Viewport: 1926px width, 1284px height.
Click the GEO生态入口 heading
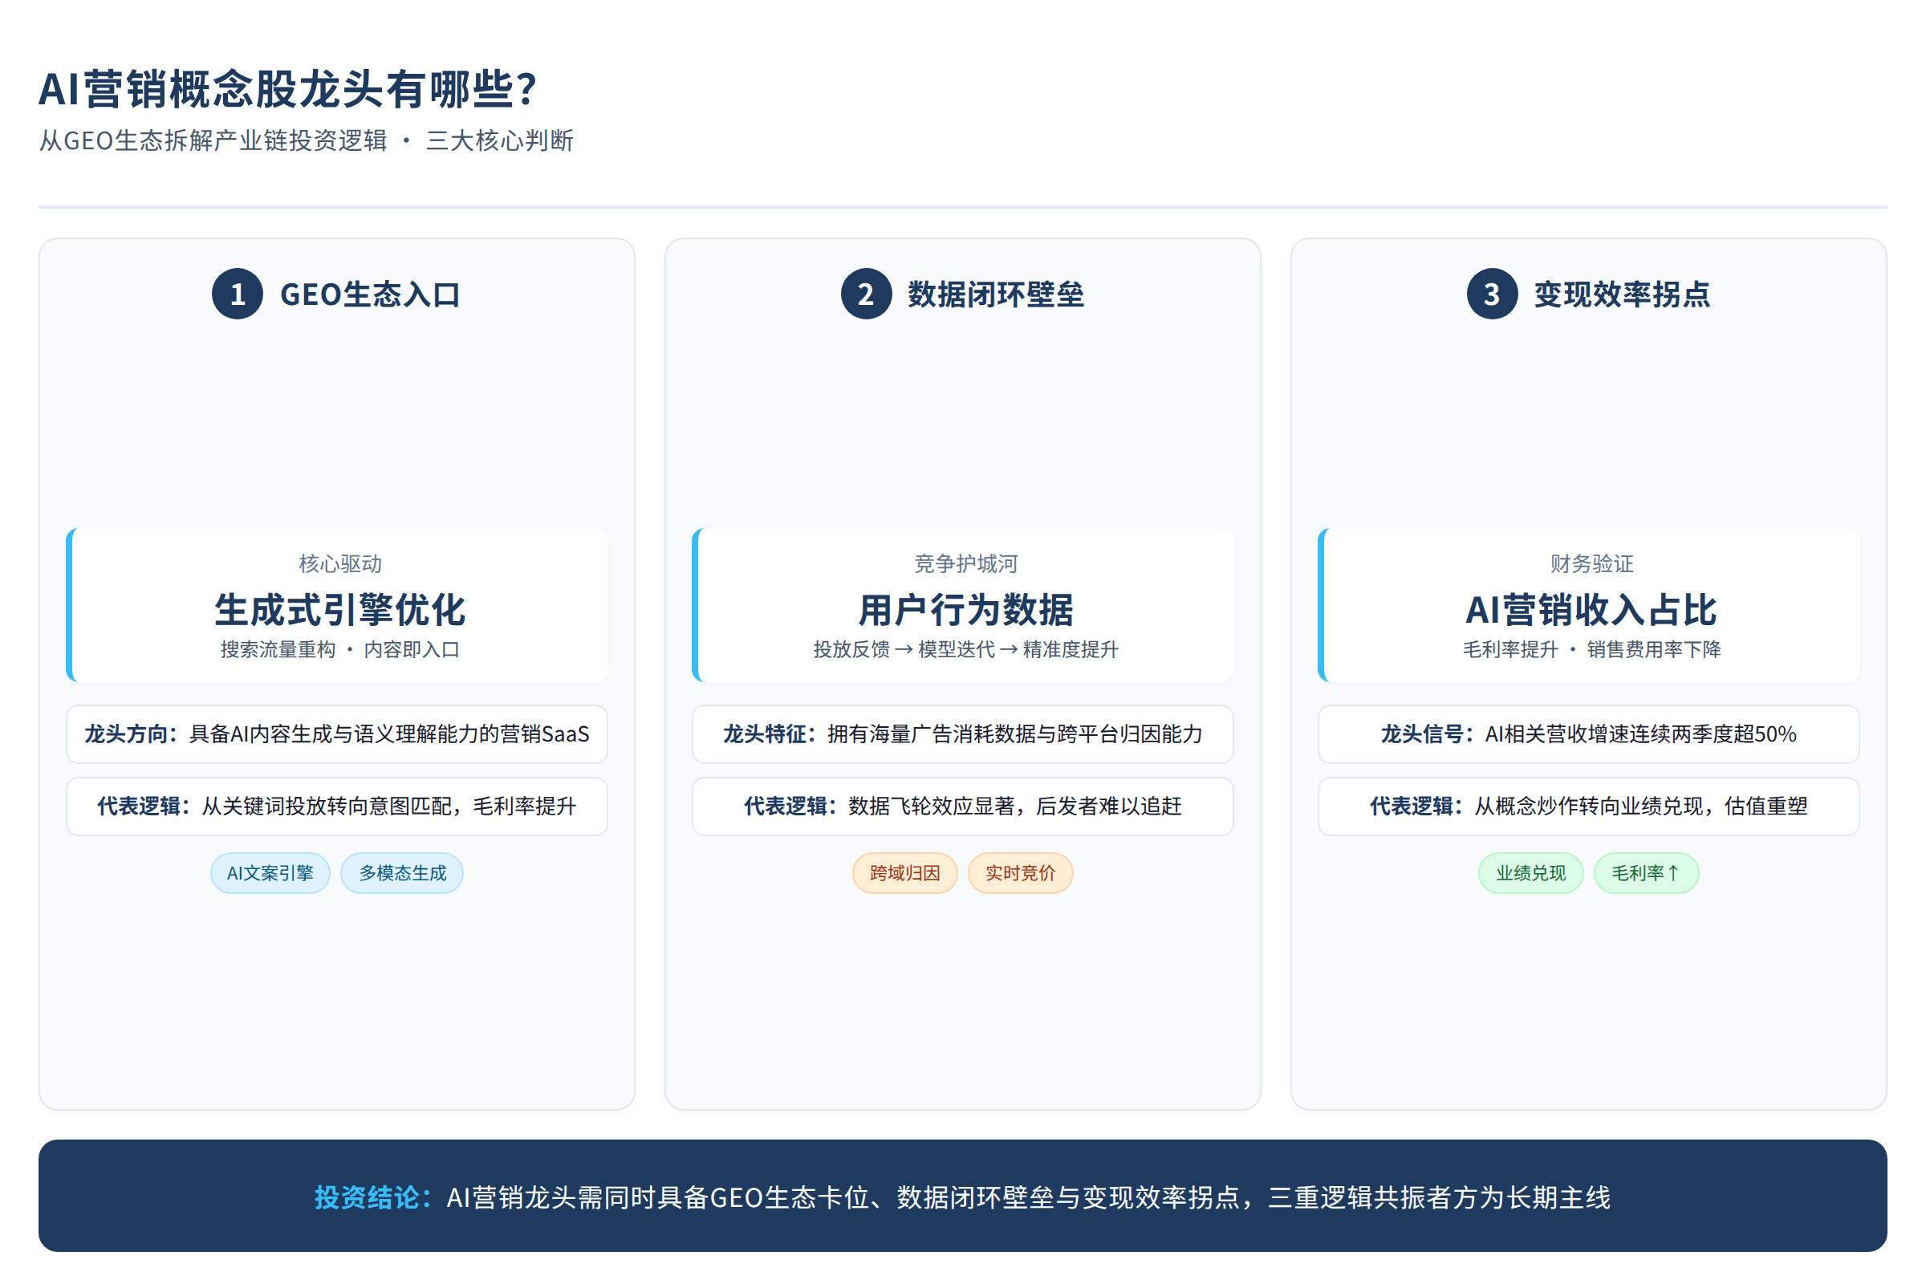[370, 295]
